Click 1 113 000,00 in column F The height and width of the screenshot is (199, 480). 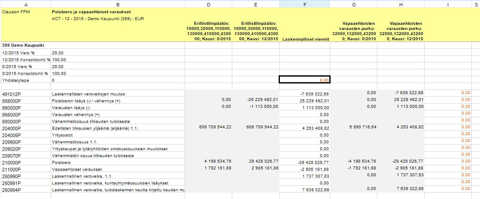click(316, 108)
